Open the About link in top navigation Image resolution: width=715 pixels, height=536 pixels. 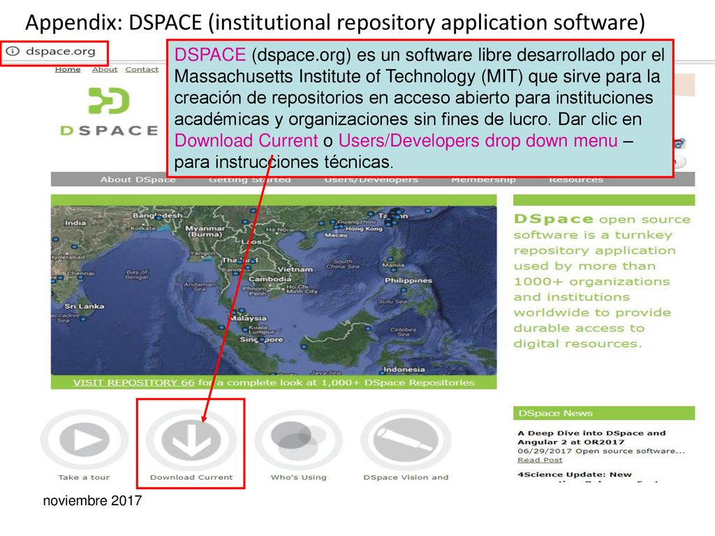click(x=105, y=69)
